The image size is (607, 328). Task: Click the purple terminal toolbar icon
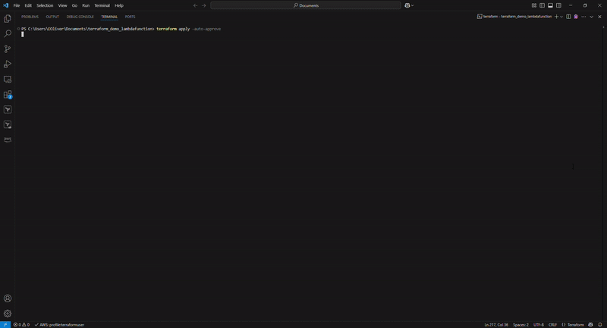tap(576, 17)
